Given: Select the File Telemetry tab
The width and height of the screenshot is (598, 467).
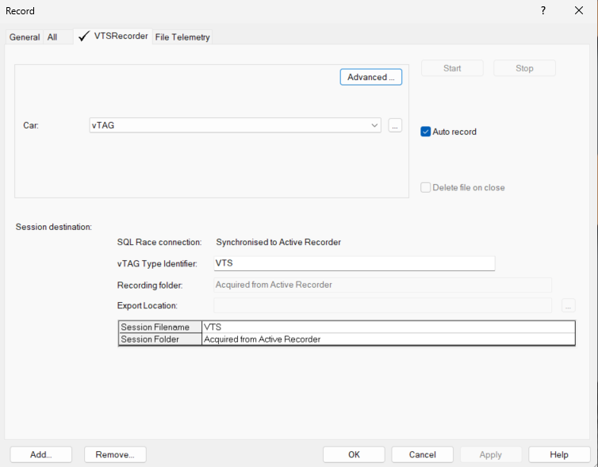Looking at the screenshot, I should click(182, 37).
